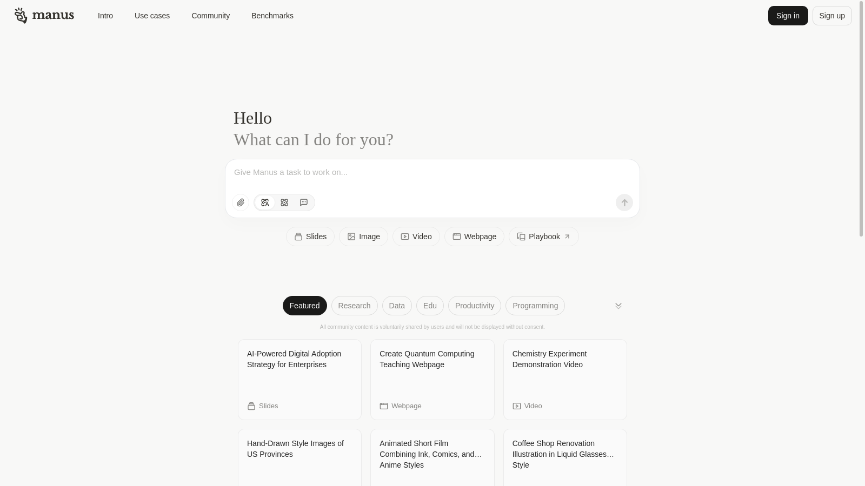Open the Playbook external link chip
The image size is (865, 486).
click(543, 237)
